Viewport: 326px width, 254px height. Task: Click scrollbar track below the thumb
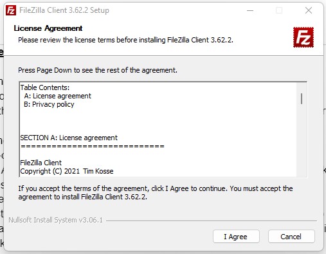[x=302, y=140]
